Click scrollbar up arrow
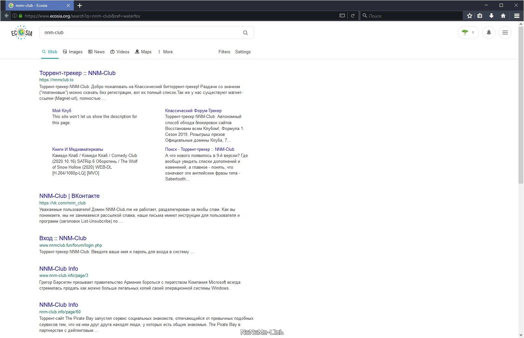The image size is (524, 338). (521, 24)
